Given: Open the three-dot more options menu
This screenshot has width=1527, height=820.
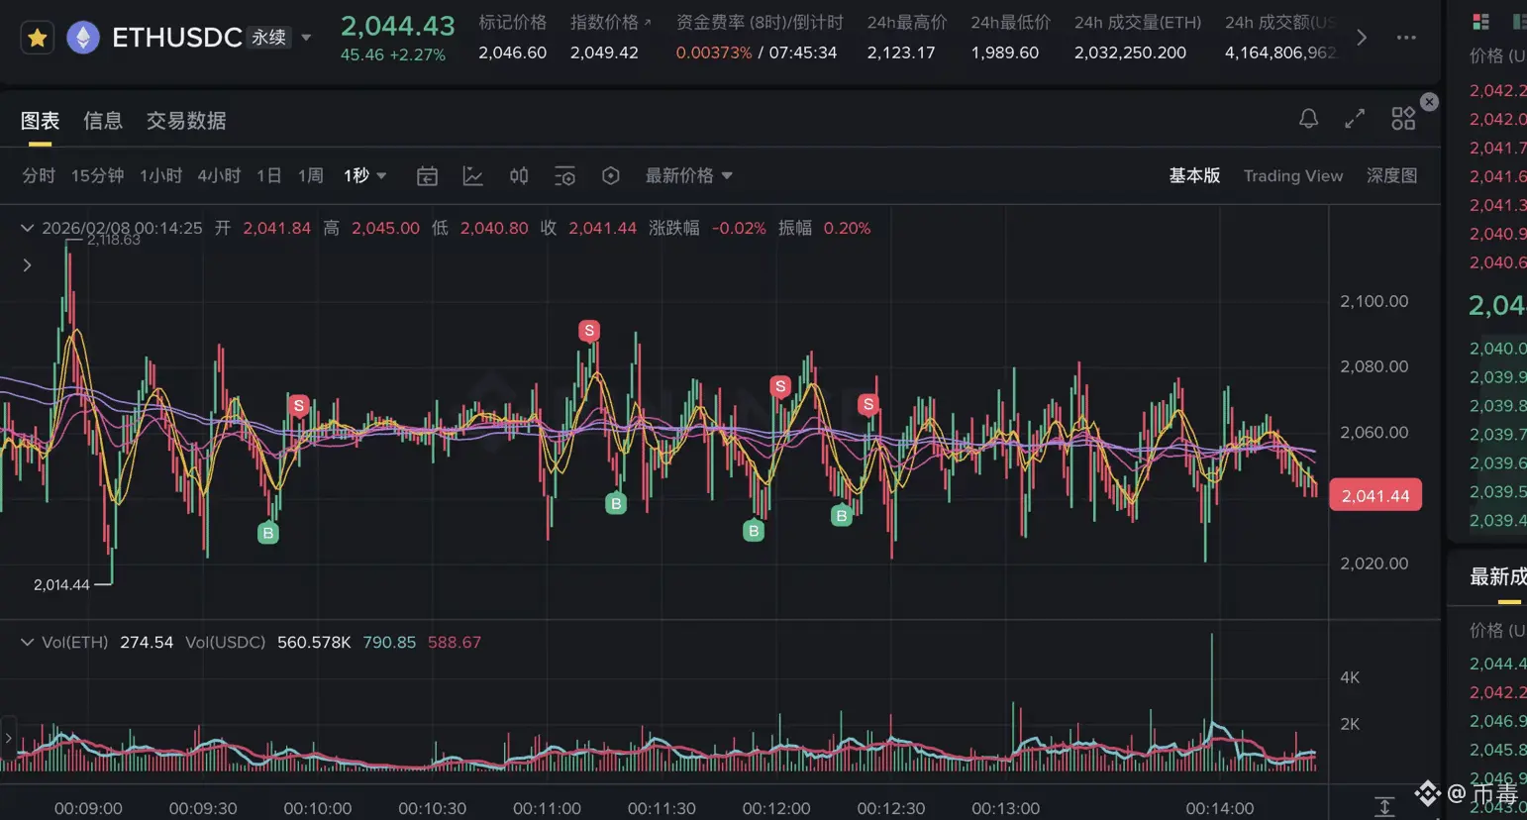Looking at the screenshot, I should coord(1406,38).
